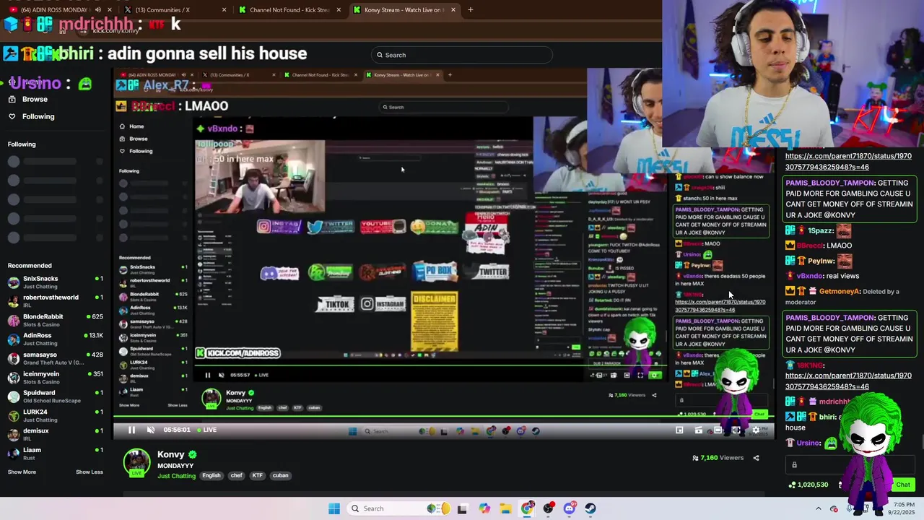
Task: Open Liaam recommended channel
Action: click(55, 453)
